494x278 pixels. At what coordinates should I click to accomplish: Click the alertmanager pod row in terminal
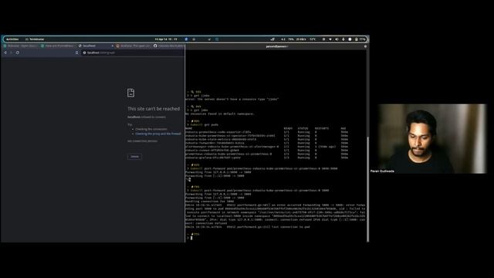pyautogui.click(x=266, y=147)
